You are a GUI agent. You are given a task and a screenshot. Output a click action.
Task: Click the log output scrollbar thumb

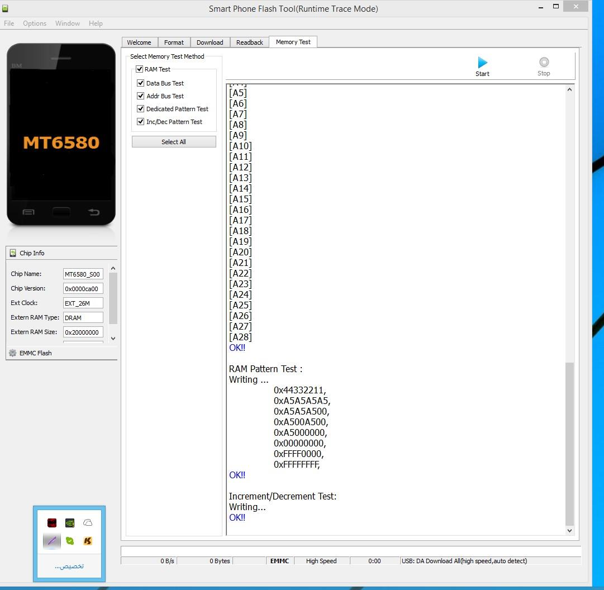point(569,444)
